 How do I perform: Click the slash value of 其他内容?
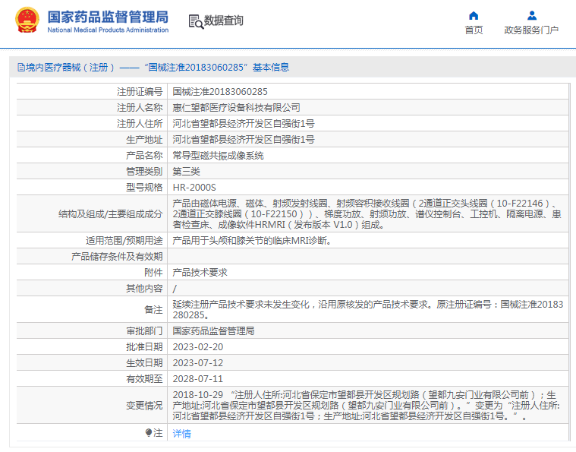175,289
